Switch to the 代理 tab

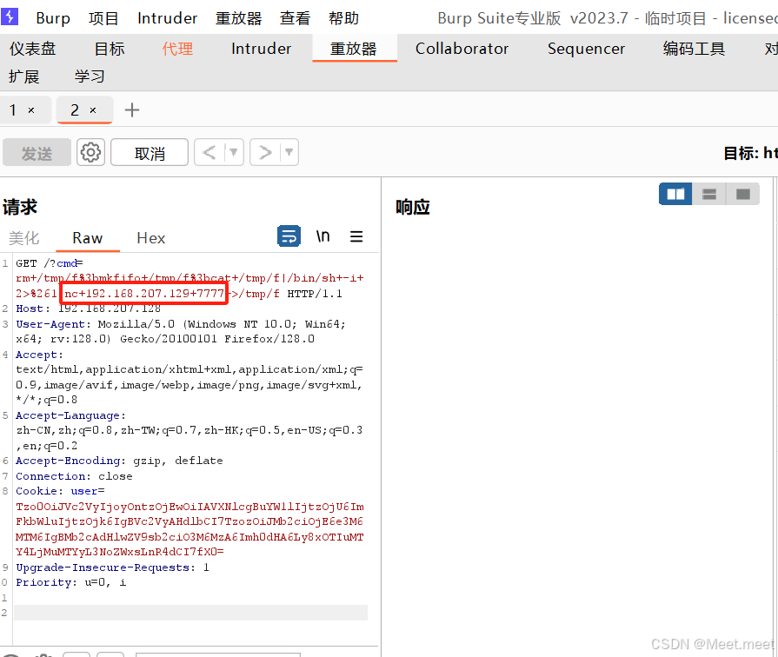177,49
